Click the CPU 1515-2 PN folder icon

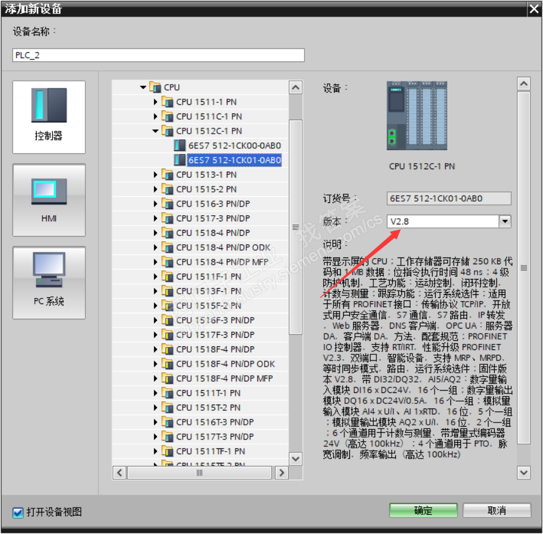167,189
